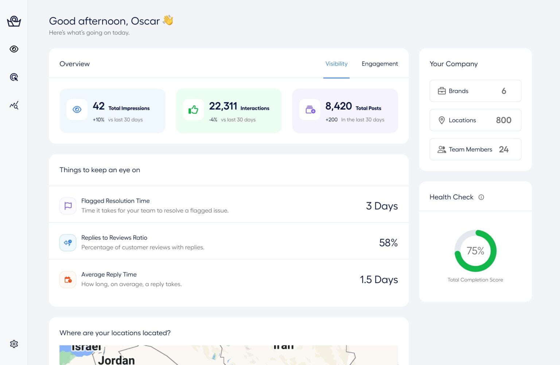560x365 pixels.
Task: Switch to the Visibility tab
Action: (x=336, y=64)
